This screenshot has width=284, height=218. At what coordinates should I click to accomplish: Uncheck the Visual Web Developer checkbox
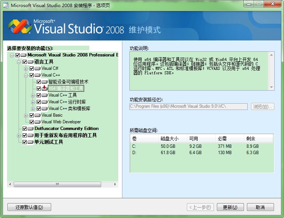[32, 122]
